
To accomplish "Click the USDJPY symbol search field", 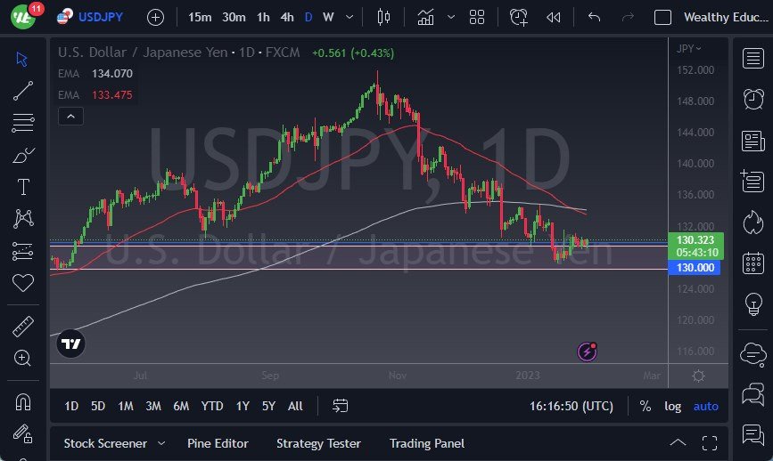I will 100,17.
